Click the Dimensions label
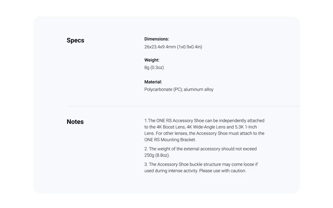 click(157, 39)
